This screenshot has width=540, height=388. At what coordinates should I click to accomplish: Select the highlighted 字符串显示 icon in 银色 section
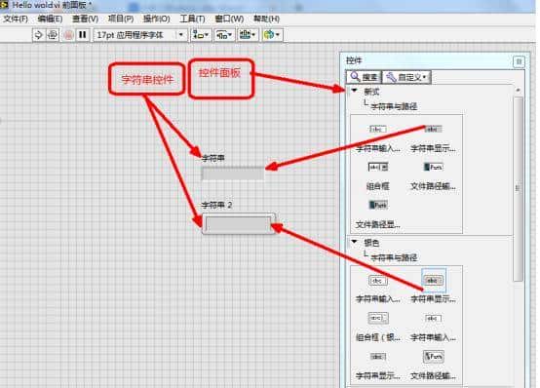pos(433,281)
